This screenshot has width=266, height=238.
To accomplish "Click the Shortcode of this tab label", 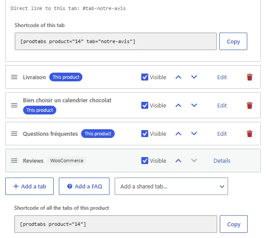I will 40,25.
